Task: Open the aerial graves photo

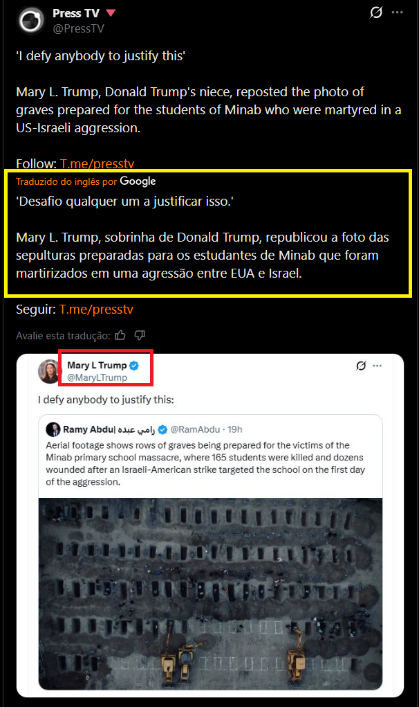Action: (x=210, y=593)
